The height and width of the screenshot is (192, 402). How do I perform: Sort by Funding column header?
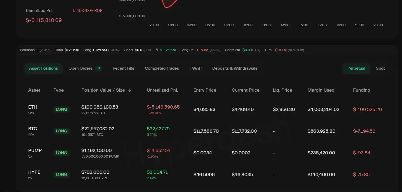pos(361,90)
